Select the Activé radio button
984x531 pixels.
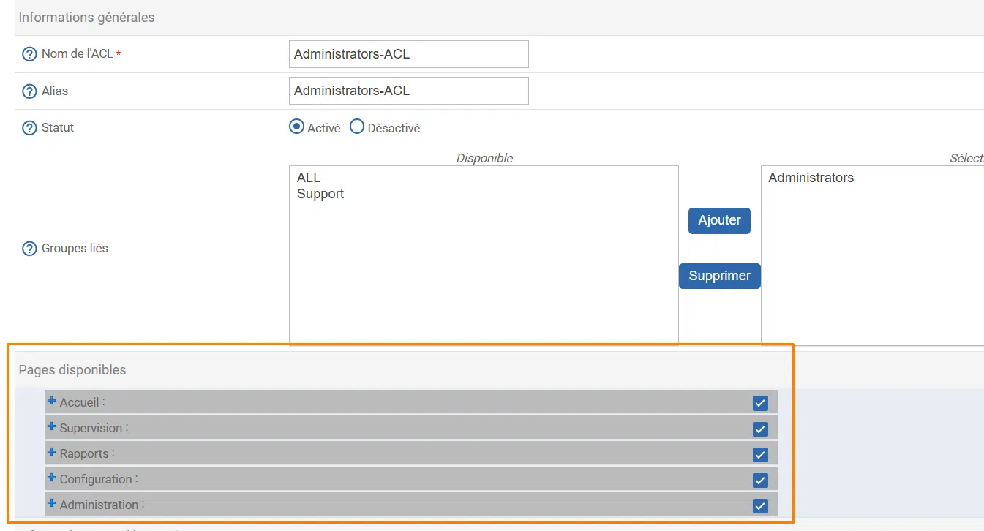tap(296, 127)
